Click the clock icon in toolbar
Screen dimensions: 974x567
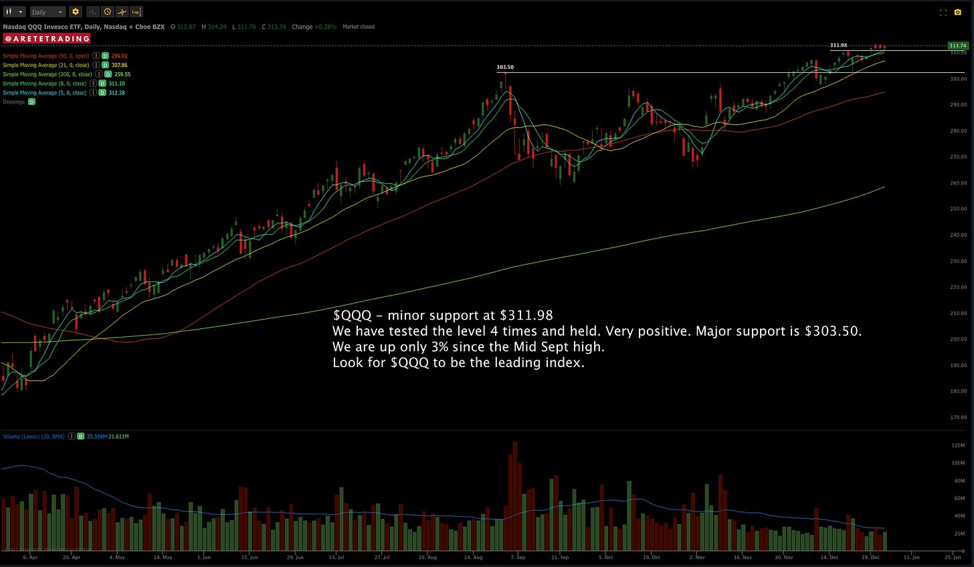[107, 12]
